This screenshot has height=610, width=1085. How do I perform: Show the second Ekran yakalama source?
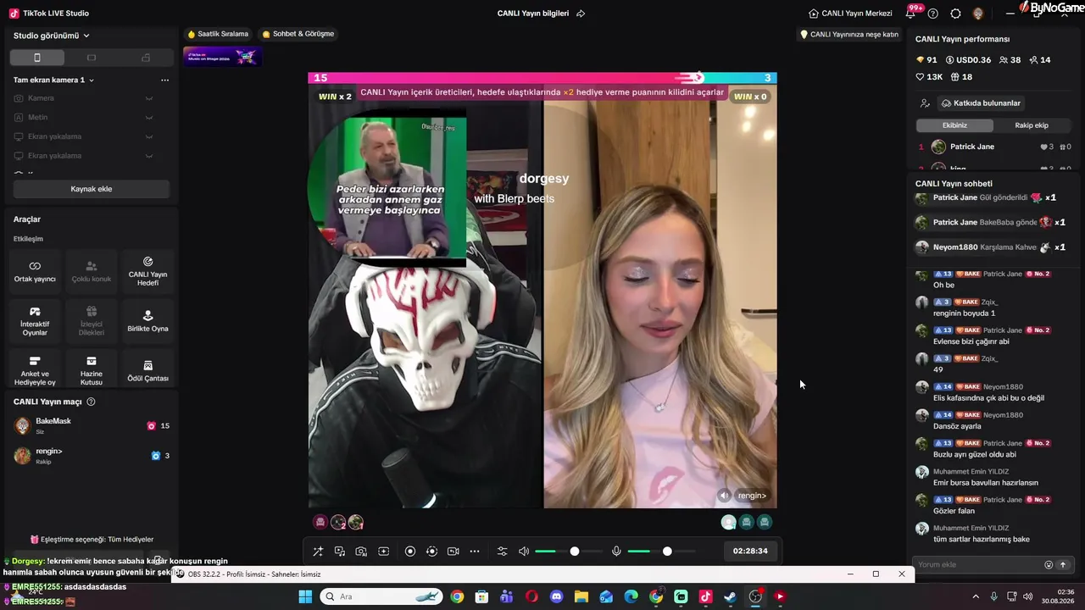(x=149, y=156)
